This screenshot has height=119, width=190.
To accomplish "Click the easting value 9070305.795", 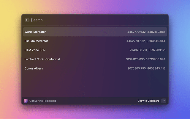I will tap(137, 68).
